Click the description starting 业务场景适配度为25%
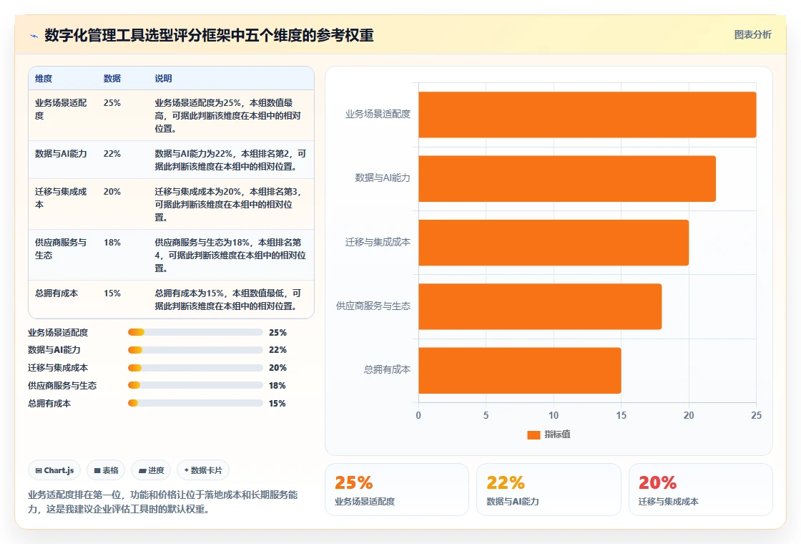This screenshot has width=801, height=544. click(228, 115)
